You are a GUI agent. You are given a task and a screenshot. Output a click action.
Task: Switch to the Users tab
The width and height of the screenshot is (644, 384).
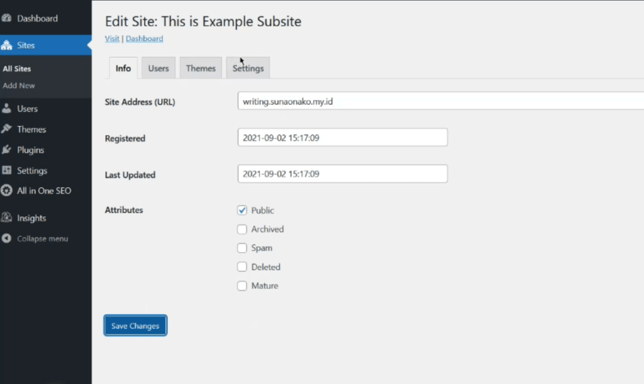pyautogui.click(x=158, y=68)
